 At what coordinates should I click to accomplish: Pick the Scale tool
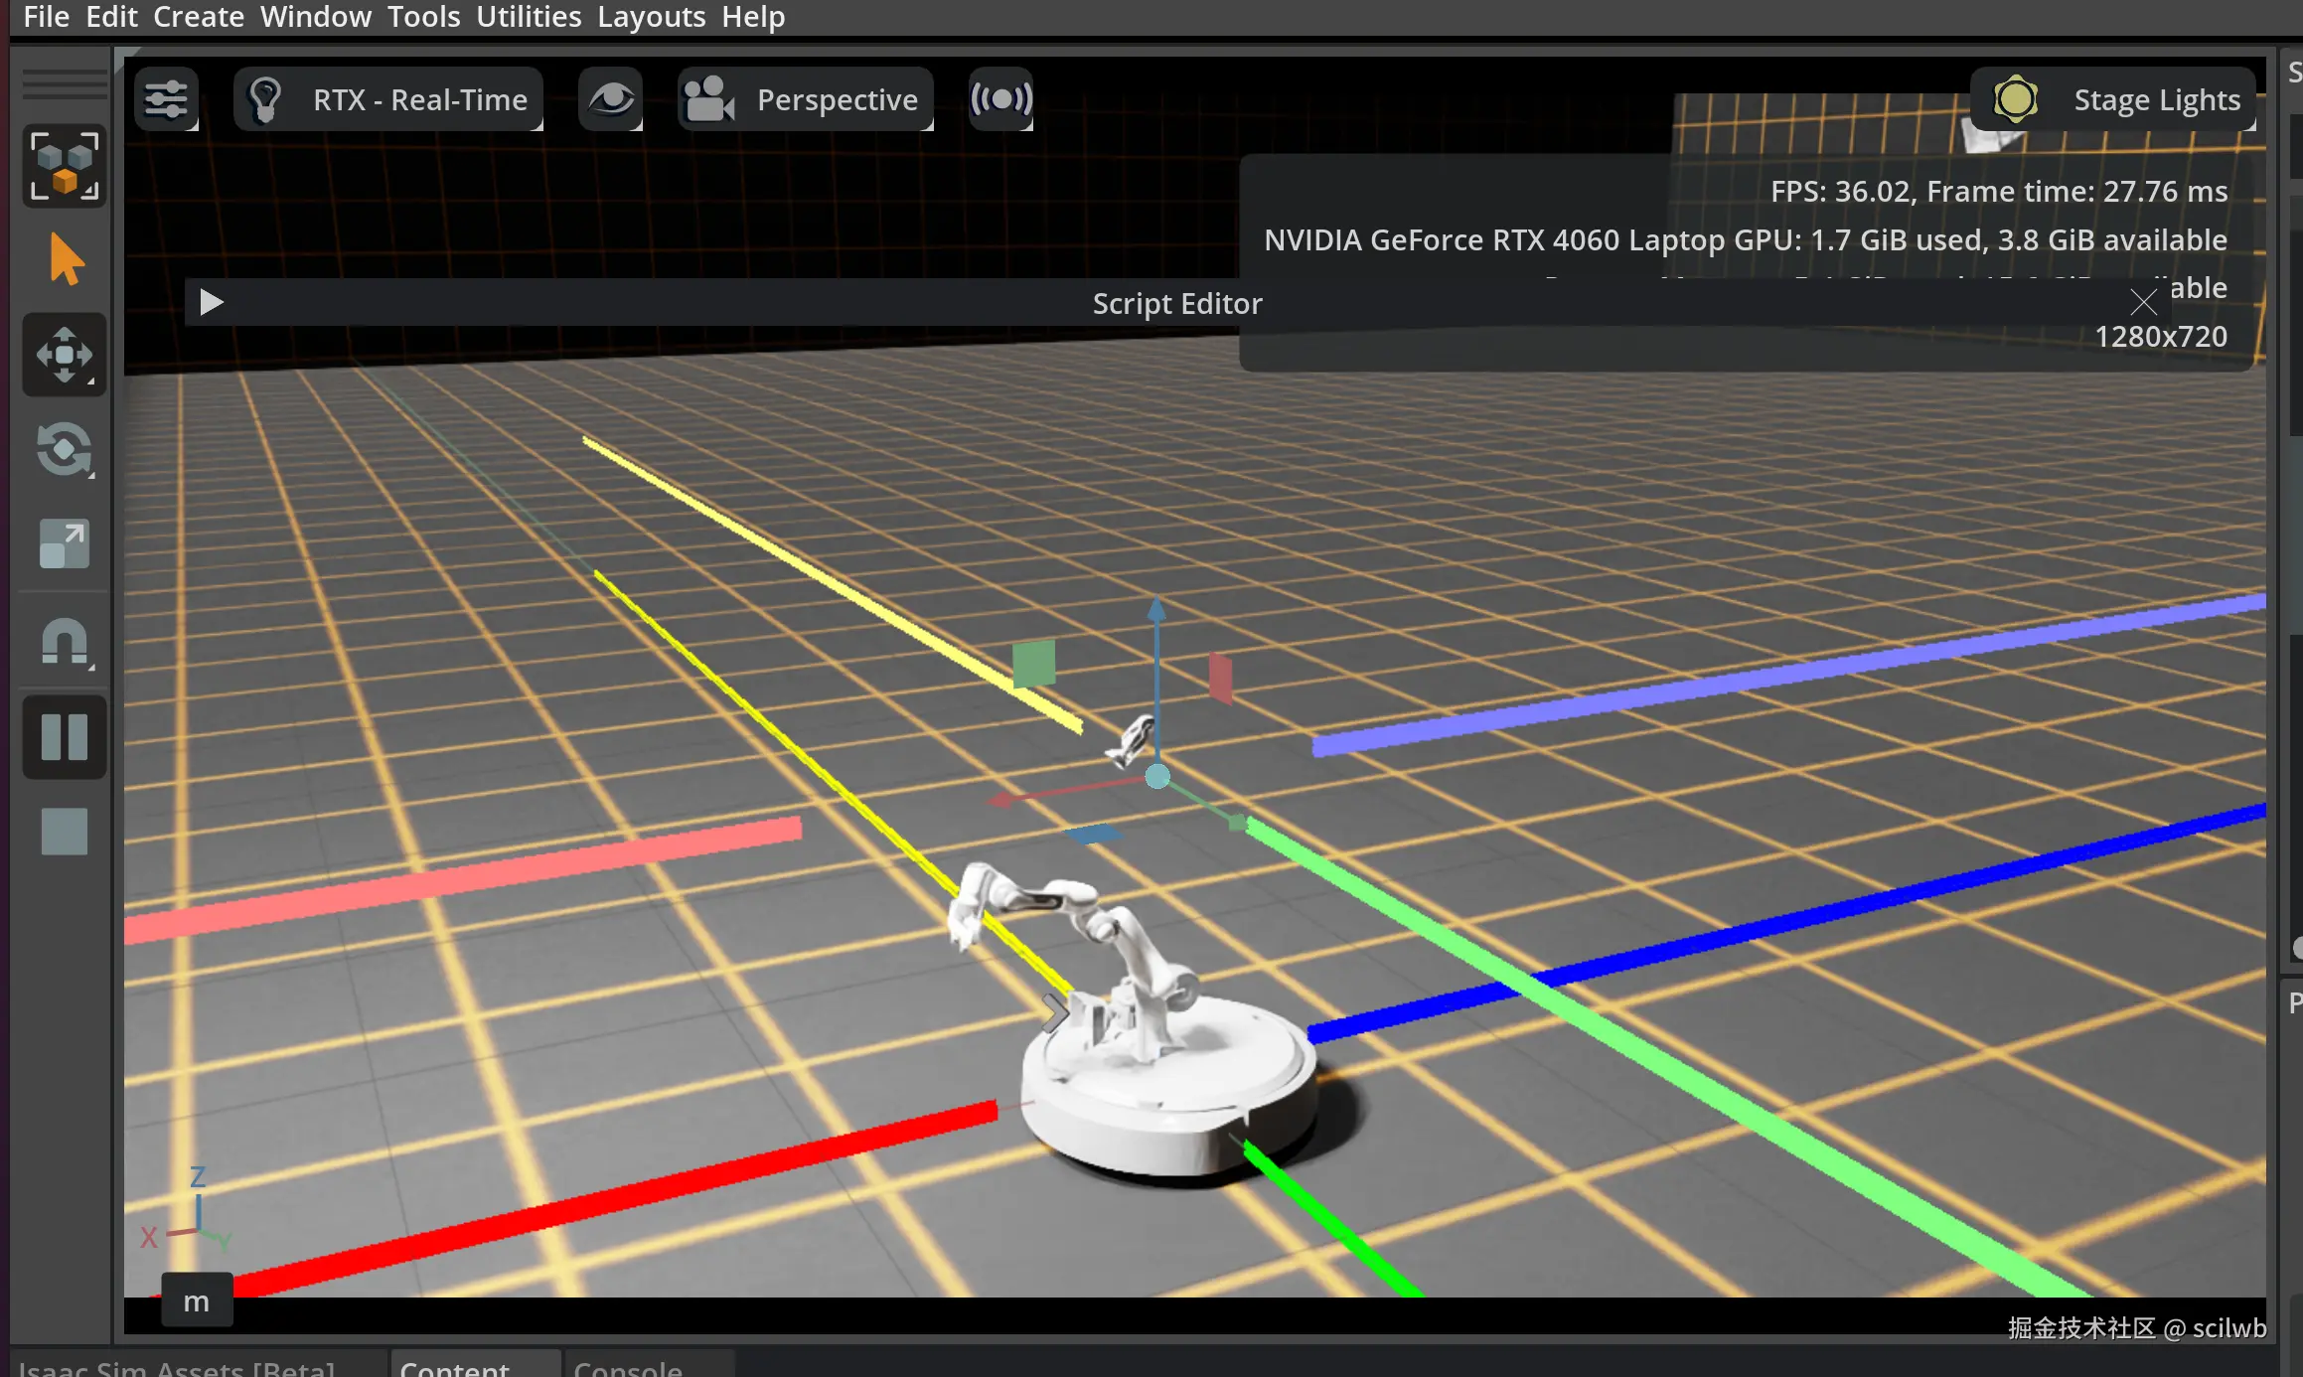65,543
